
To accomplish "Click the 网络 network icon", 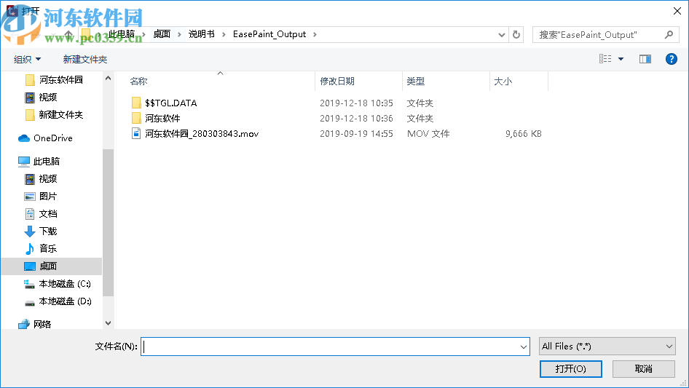I will point(24,324).
